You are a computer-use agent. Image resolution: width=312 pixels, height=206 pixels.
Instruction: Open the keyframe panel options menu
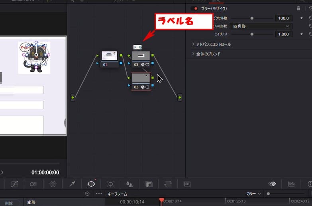(x=99, y=194)
